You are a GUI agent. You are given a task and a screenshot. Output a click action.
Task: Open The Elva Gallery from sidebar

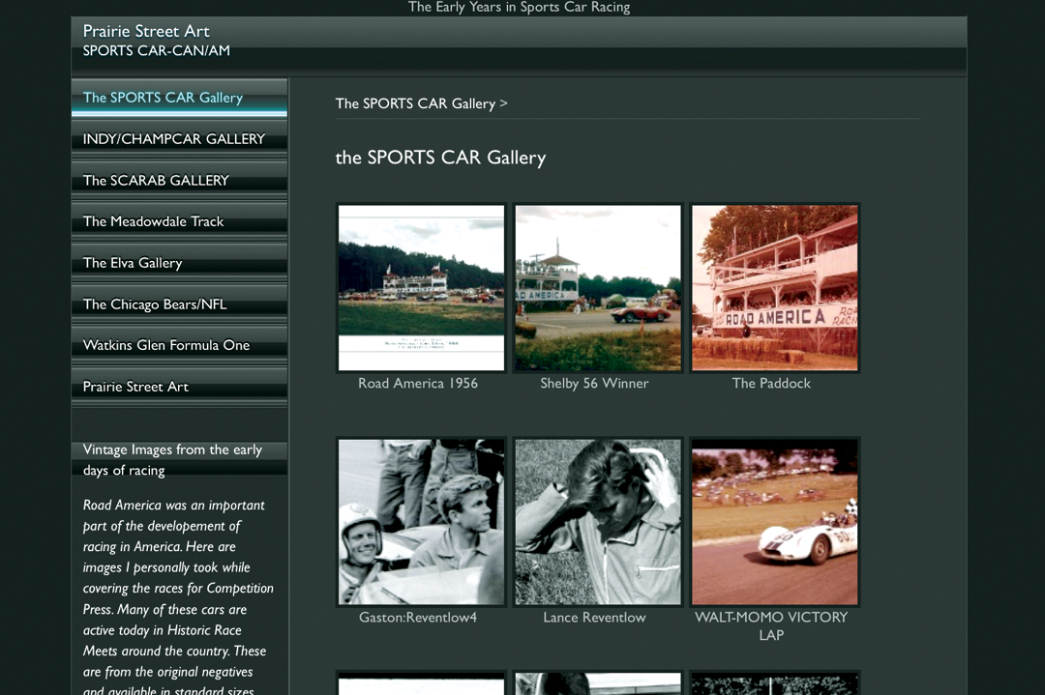coord(133,263)
